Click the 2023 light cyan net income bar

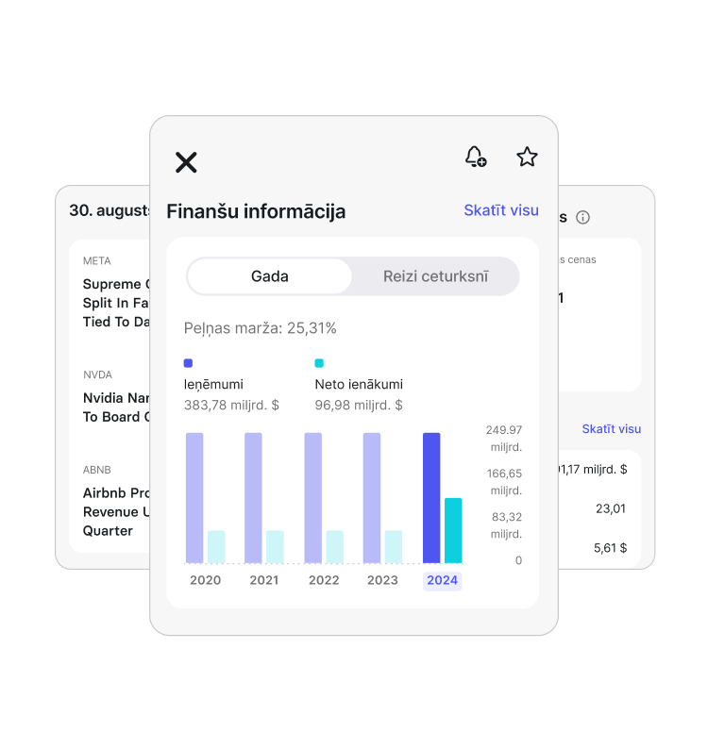click(x=394, y=547)
